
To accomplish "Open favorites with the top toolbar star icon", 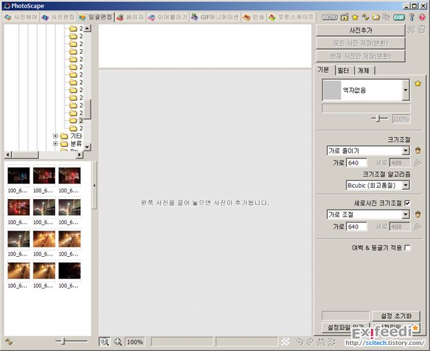I will pos(355,17).
